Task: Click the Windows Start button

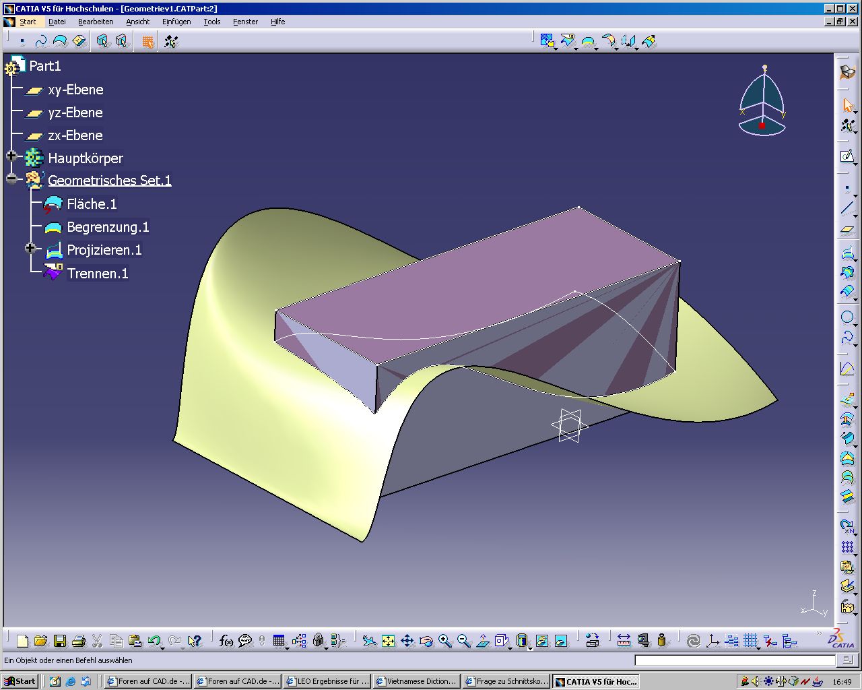Action: pyautogui.click(x=20, y=681)
